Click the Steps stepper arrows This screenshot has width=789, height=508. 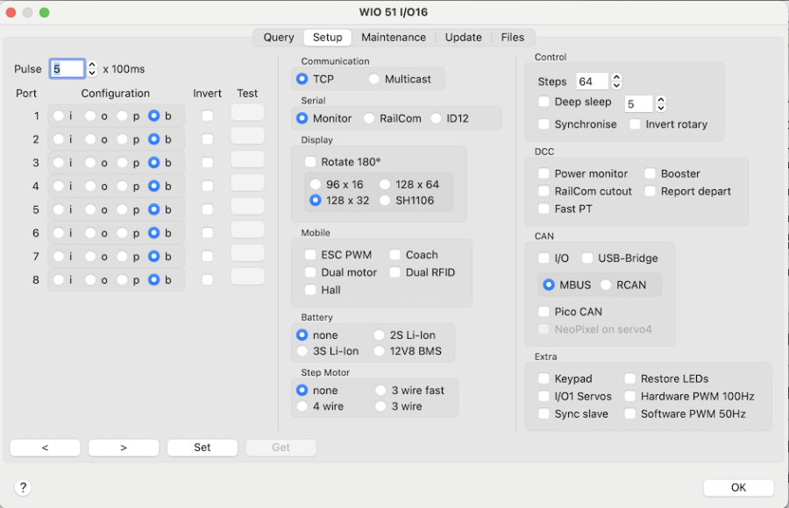(x=616, y=81)
